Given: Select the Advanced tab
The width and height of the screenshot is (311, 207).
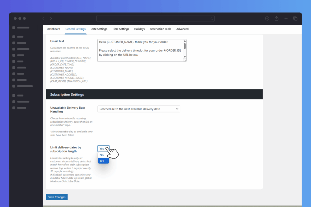Looking at the screenshot, I should (x=182, y=29).
